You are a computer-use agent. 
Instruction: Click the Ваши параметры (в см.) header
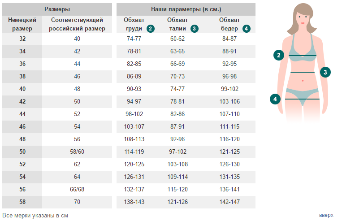click(186, 9)
